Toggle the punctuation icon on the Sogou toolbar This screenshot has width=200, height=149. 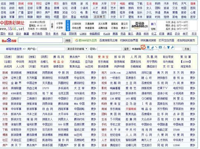156,47
